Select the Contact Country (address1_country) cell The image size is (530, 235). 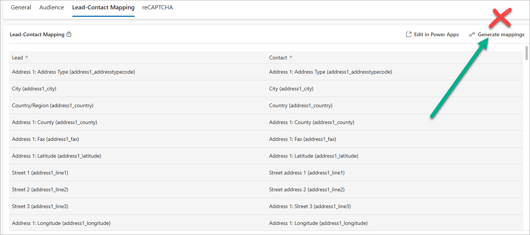click(301, 105)
